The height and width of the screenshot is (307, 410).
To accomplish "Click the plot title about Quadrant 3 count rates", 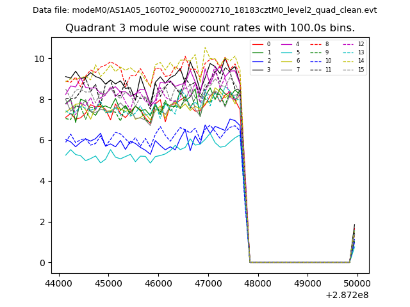I will click(x=209, y=28).
